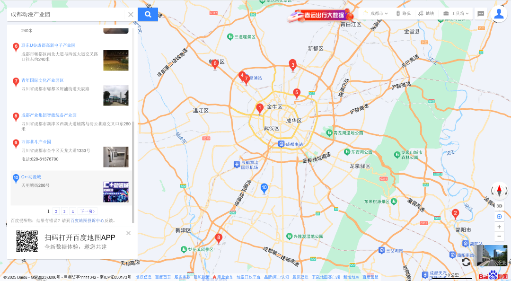Zoom out with the minus button
511x281 pixels.
click(x=499, y=236)
